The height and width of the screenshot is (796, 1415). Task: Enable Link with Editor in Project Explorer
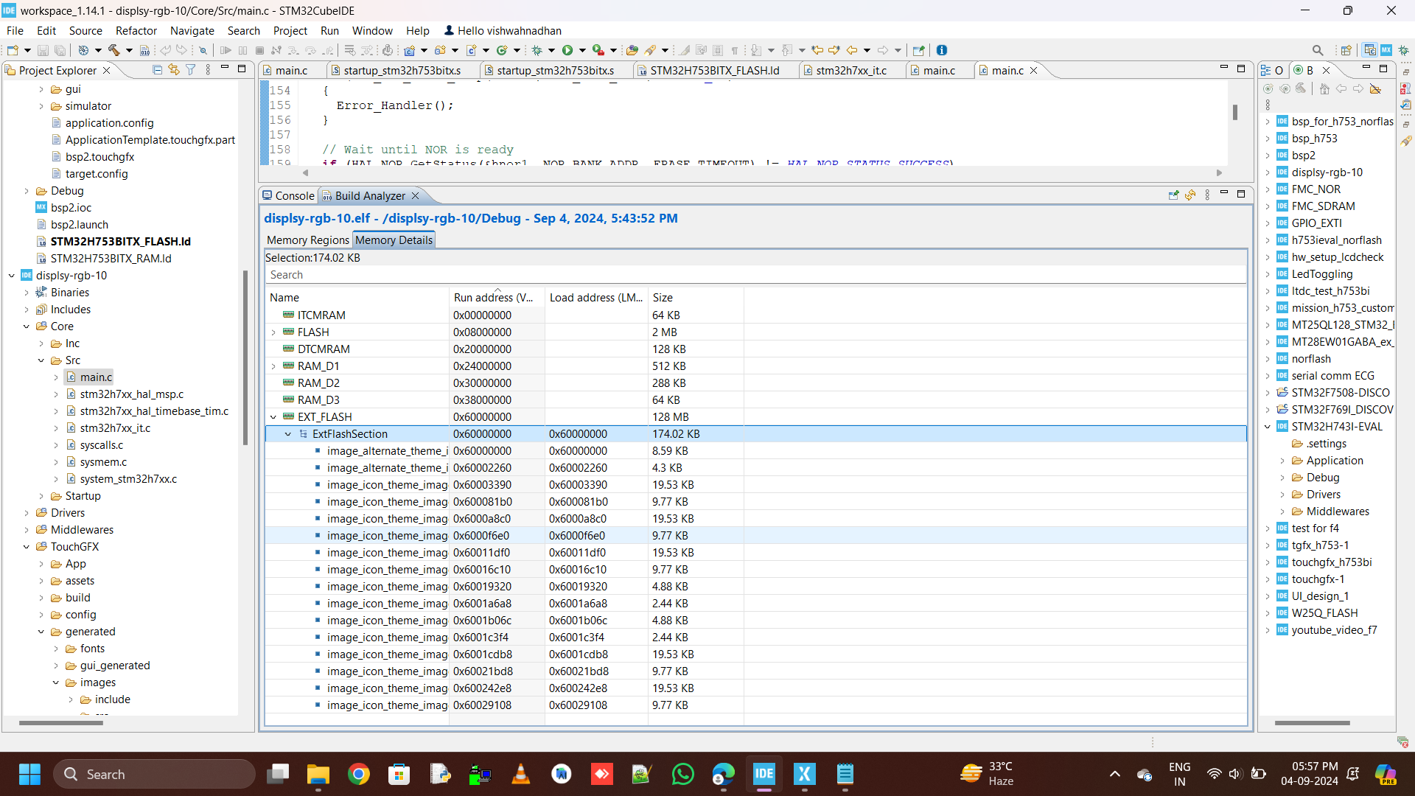coord(174,69)
